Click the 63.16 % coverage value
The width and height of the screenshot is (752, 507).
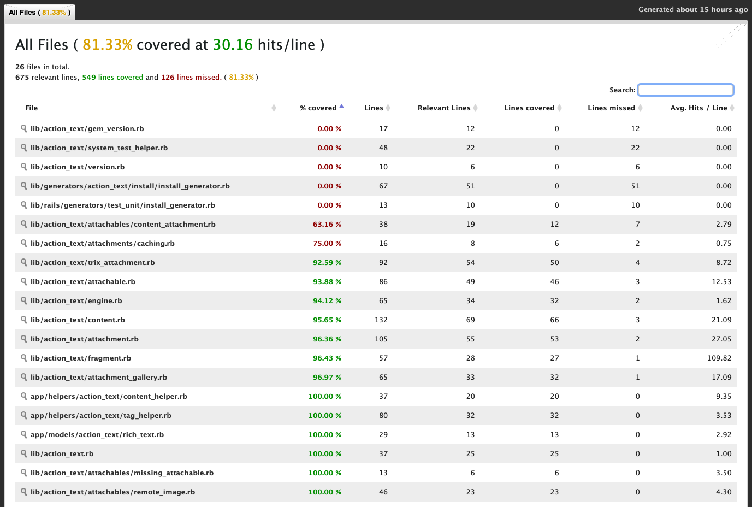(x=327, y=225)
